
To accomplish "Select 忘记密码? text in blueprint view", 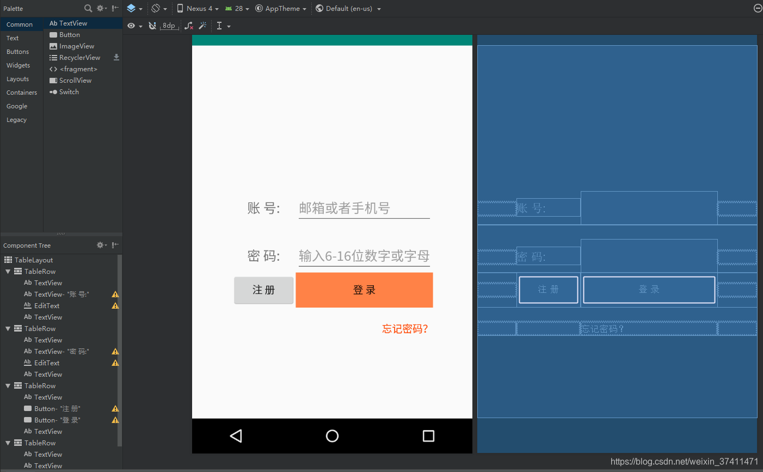I will [602, 329].
